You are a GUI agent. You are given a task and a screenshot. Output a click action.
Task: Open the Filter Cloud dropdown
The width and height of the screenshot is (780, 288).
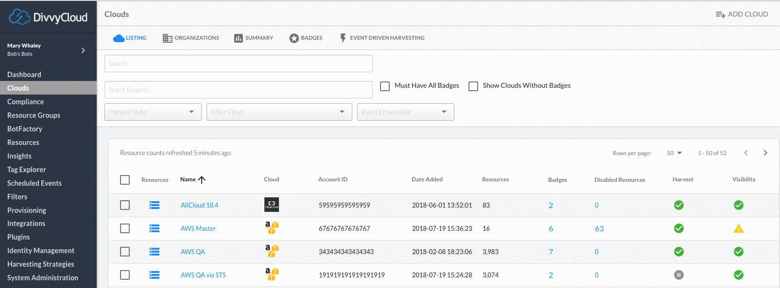279,112
